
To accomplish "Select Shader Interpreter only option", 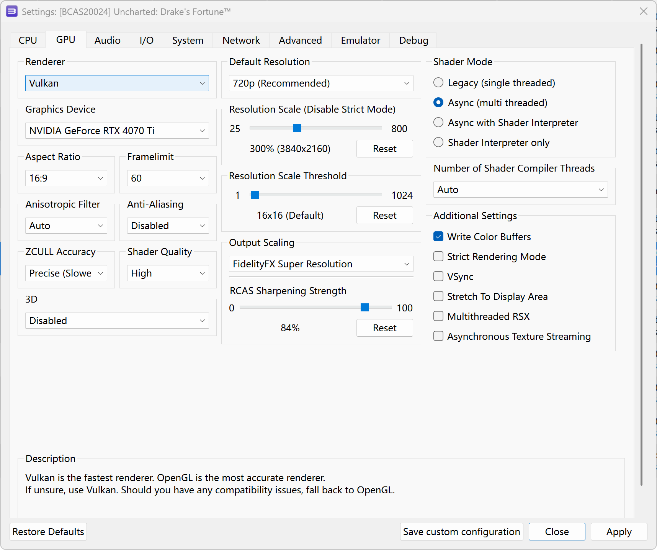I will 492,142.
